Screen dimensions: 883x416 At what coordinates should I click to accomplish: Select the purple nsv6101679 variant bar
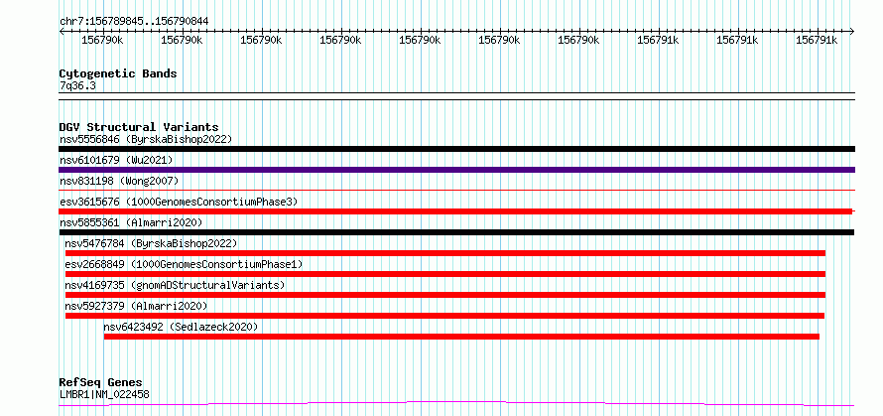pos(456,170)
